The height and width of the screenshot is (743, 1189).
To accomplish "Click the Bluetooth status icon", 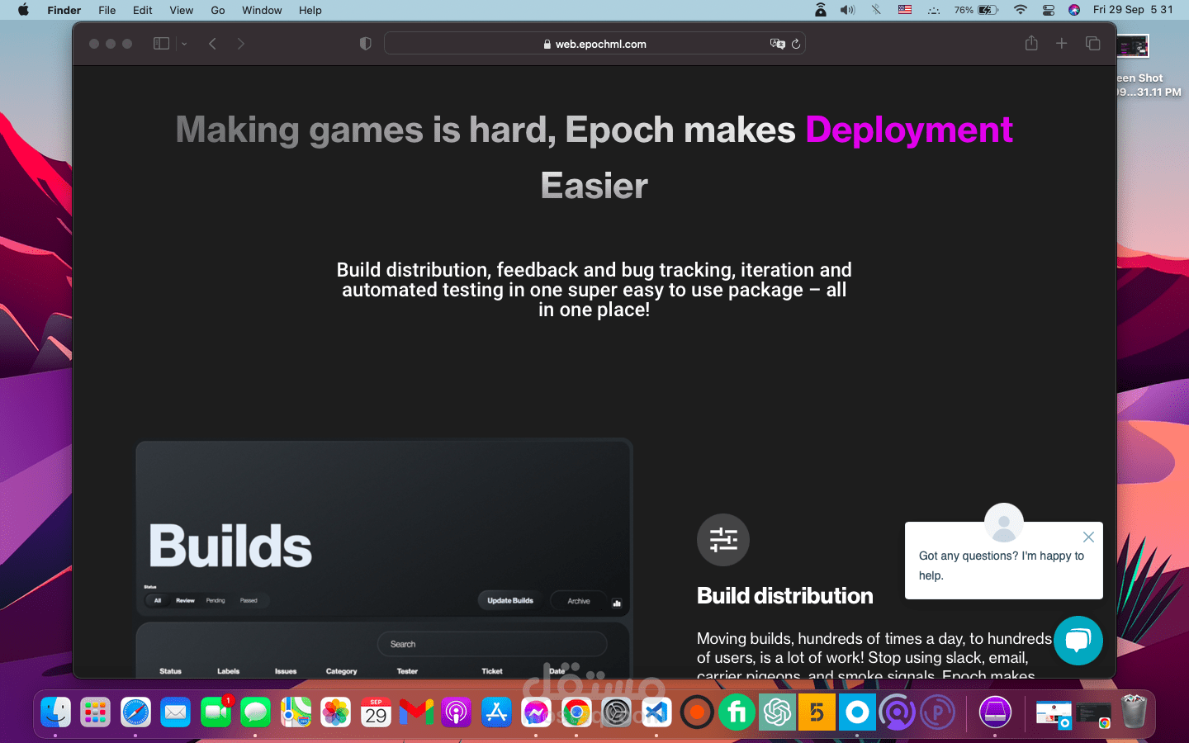I will pyautogui.click(x=876, y=10).
